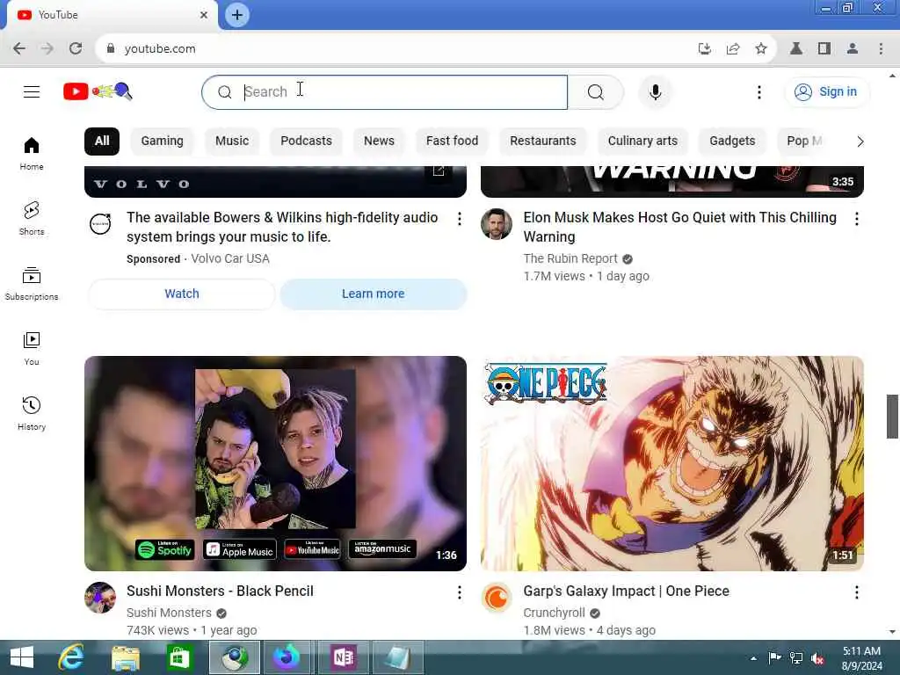Click the Sushi Monsters channel avatar
Screen dimensions: 900x675
coord(100,598)
